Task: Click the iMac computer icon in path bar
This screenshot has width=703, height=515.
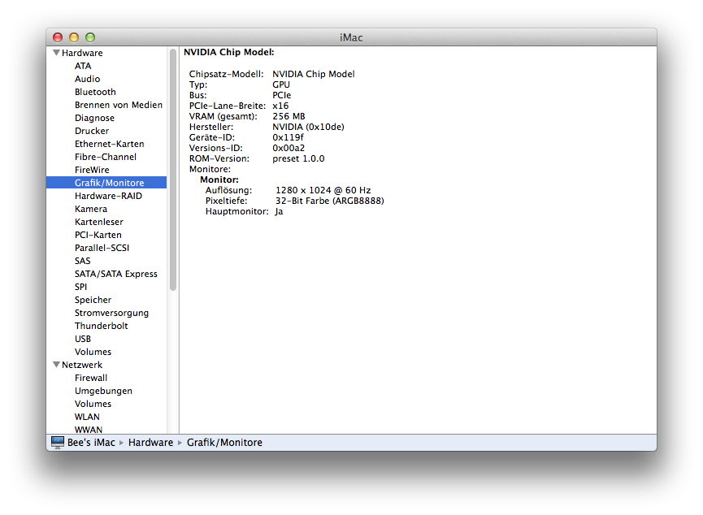Action: [x=58, y=443]
